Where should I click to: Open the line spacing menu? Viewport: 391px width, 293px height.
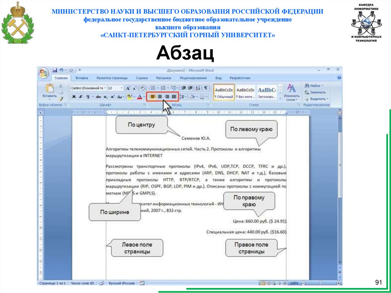pos(183,97)
